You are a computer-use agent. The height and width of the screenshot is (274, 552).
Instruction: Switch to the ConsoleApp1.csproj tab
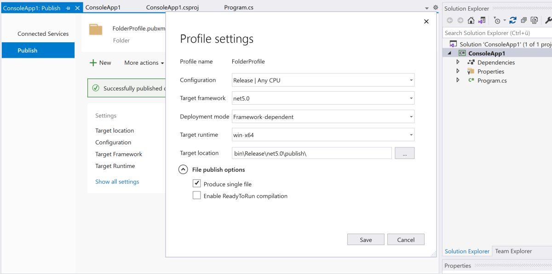click(x=172, y=8)
